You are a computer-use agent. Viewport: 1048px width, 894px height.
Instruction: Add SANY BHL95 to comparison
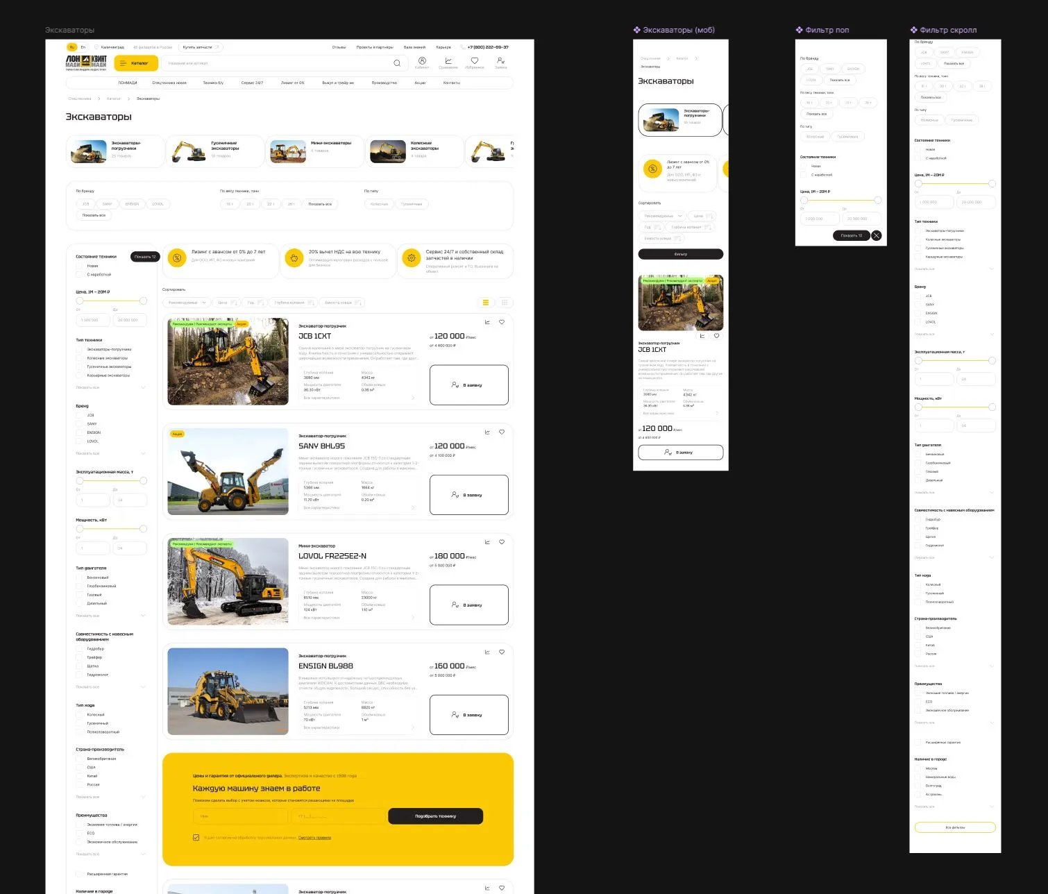487,432
